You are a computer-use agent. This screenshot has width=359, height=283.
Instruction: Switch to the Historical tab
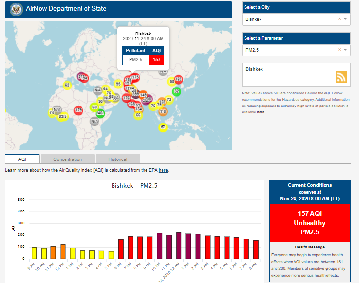tap(117, 159)
